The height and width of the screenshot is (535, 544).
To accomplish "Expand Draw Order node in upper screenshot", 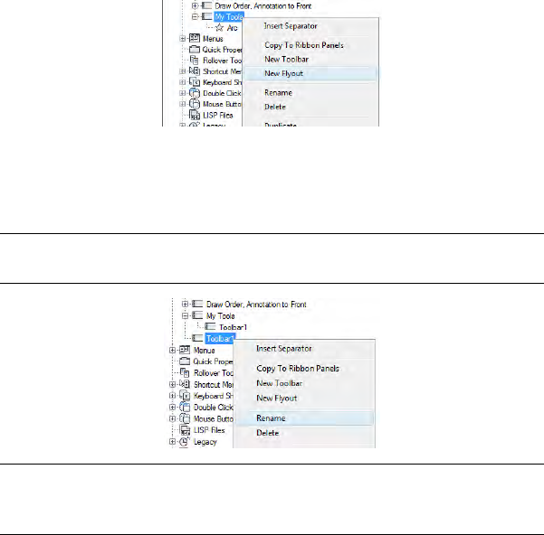I will (x=195, y=5).
